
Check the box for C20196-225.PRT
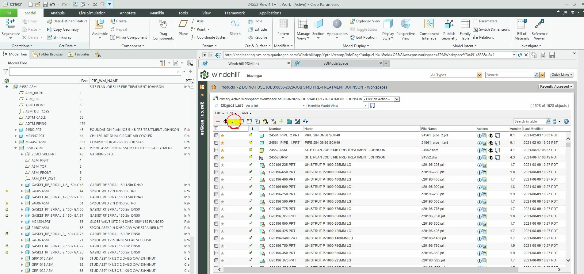point(216,165)
